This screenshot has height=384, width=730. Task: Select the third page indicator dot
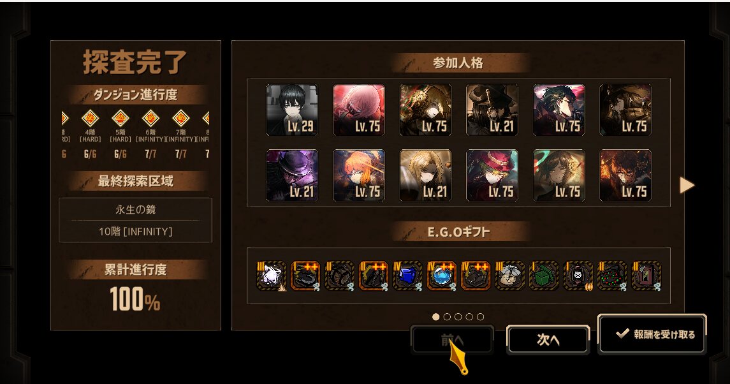pos(458,317)
